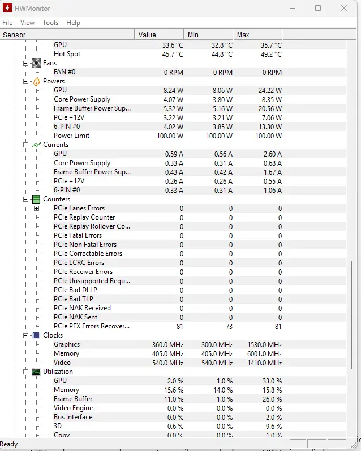Maximize the HWMonitor window

point(318,8)
